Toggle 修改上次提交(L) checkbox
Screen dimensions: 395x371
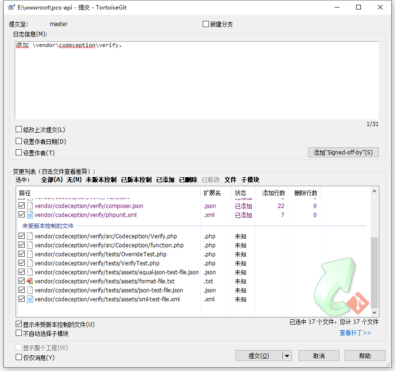click(19, 129)
